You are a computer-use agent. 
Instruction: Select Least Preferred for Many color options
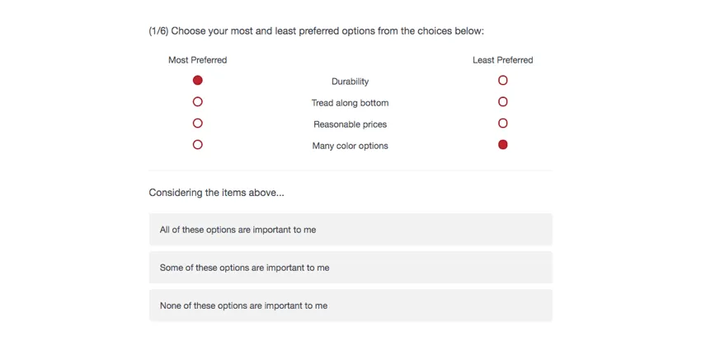tap(503, 145)
